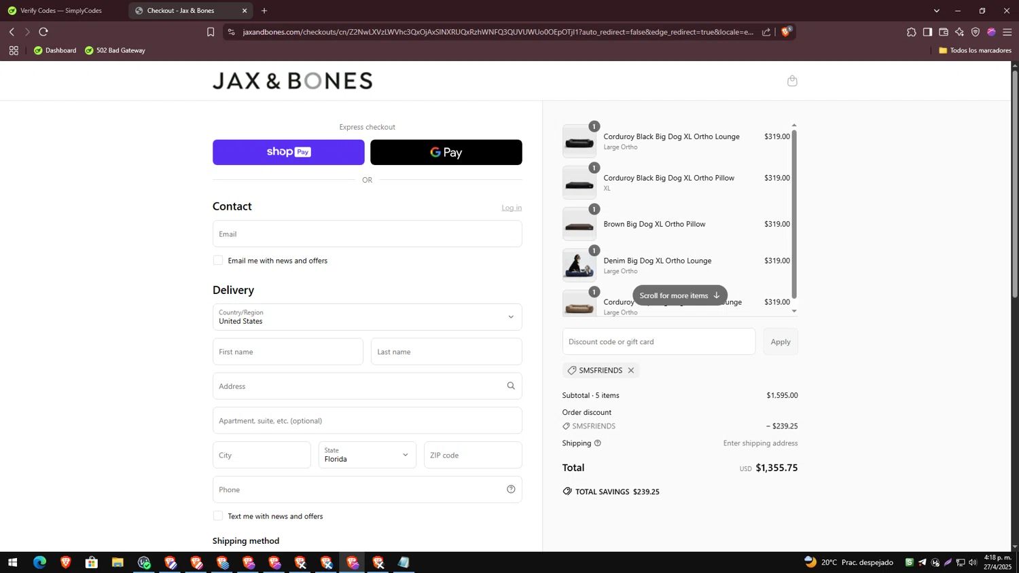Open the Dashboard bookmark
The height and width of the screenshot is (573, 1019).
click(x=55, y=50)
